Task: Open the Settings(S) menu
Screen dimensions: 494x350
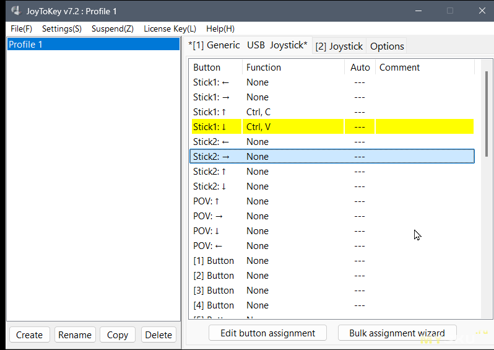Action: [x=61, y=28]
